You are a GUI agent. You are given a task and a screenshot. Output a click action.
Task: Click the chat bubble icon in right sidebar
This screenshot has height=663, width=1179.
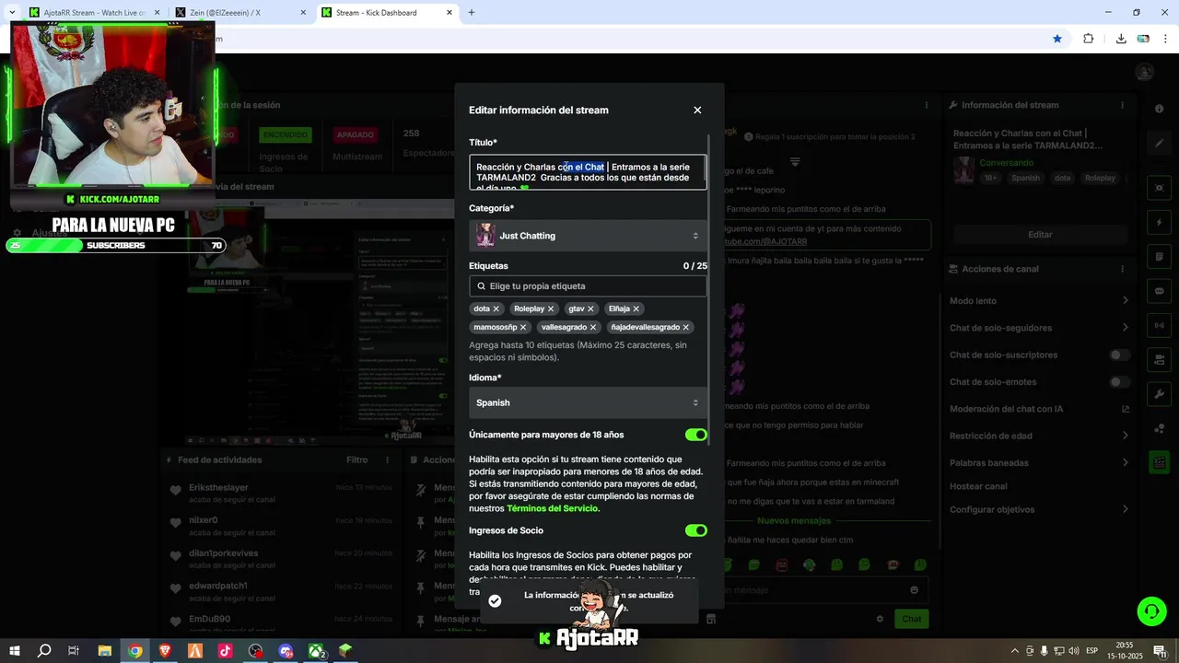(x=1159, y=291)
